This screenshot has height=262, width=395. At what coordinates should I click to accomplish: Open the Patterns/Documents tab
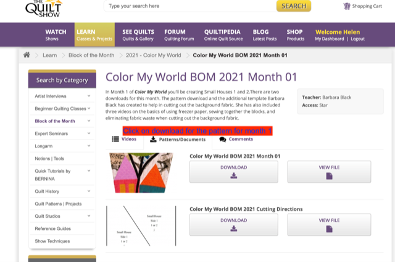pyautogui.click(x=178, y=140)
